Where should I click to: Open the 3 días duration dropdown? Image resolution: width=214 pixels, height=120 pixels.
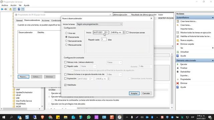pyautogui.click(x=114, y=74)
